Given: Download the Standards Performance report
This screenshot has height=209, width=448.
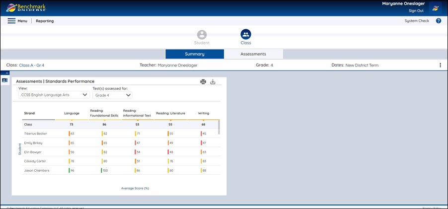Looking at the screenshot, I should (x=213, y=82).
